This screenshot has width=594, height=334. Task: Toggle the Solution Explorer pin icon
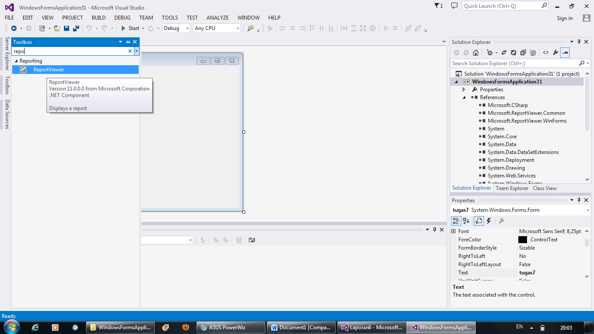click(x=578, y=42)
